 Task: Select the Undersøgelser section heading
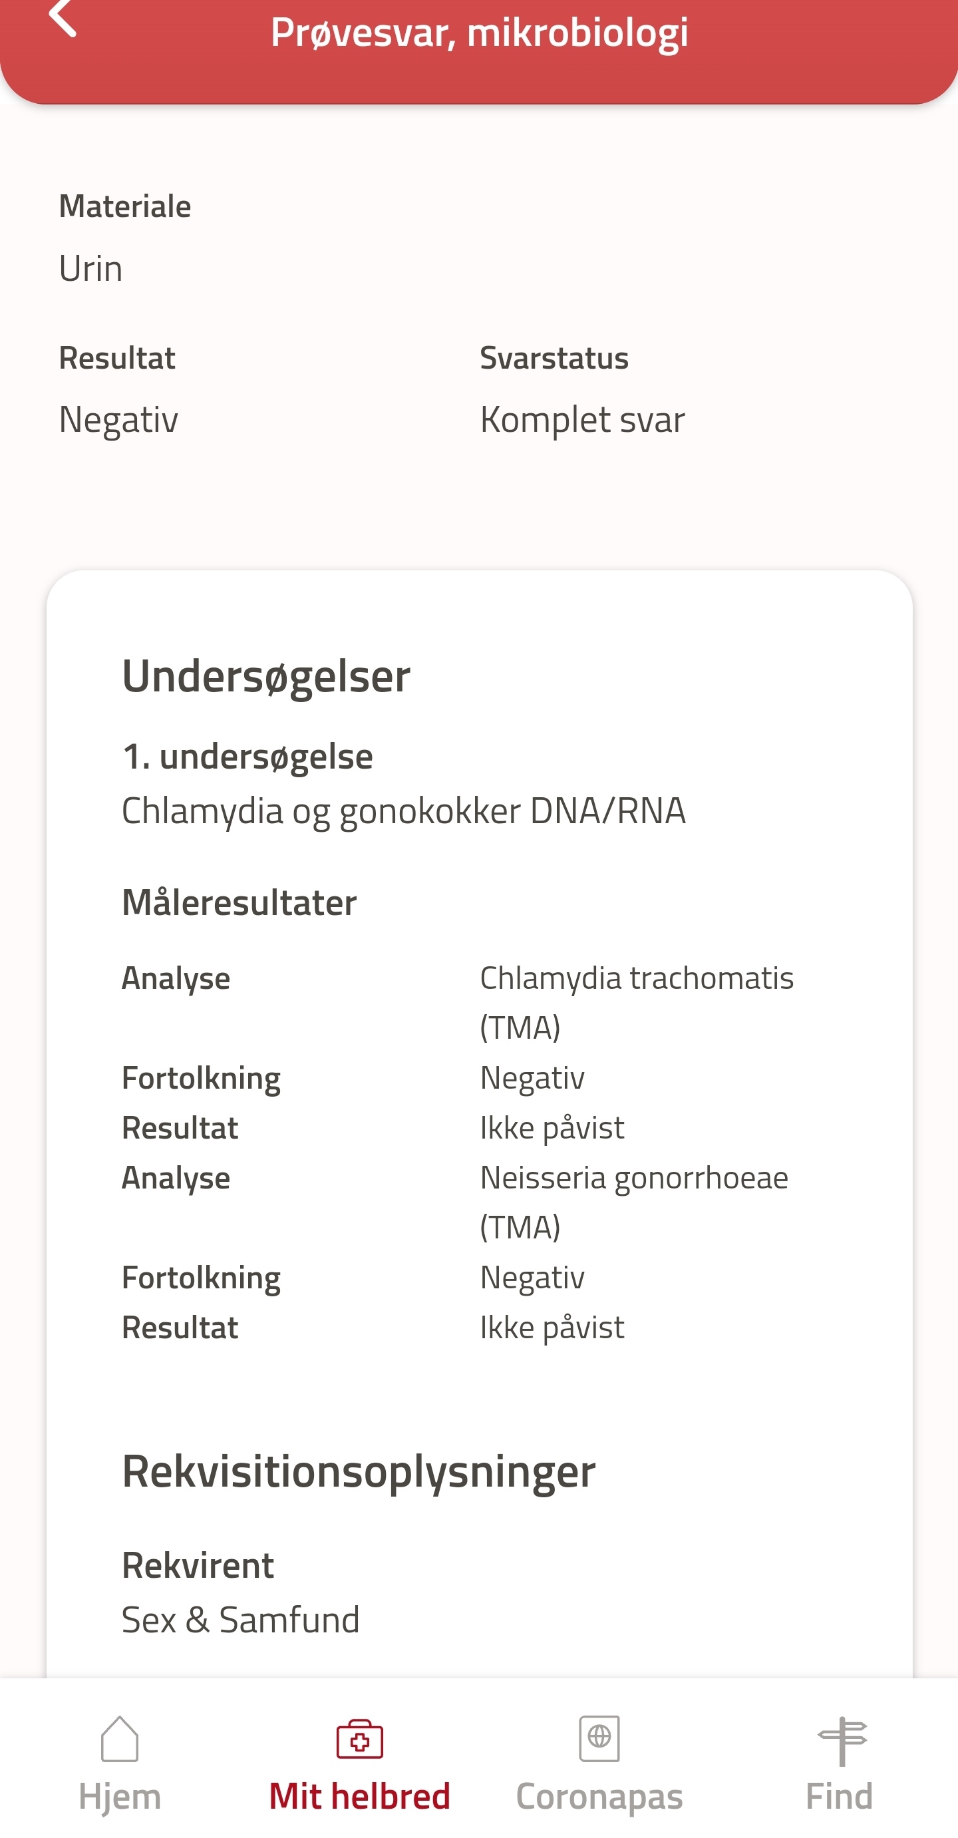click(266, 676)
